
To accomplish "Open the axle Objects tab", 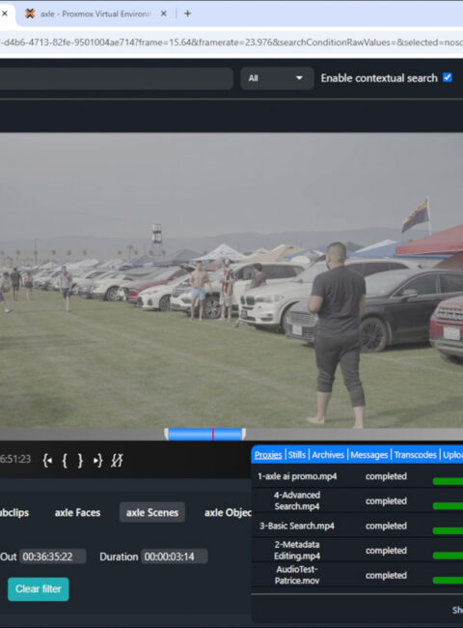I will click(x=228, y=513).
